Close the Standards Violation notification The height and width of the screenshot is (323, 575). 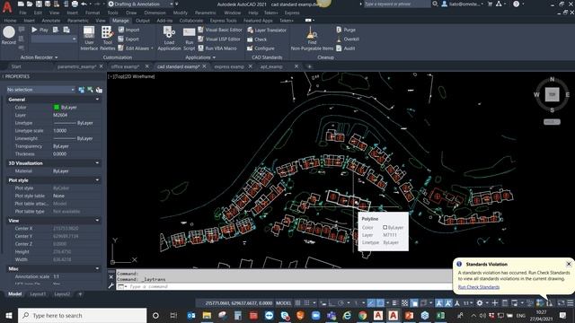point(569,264)
